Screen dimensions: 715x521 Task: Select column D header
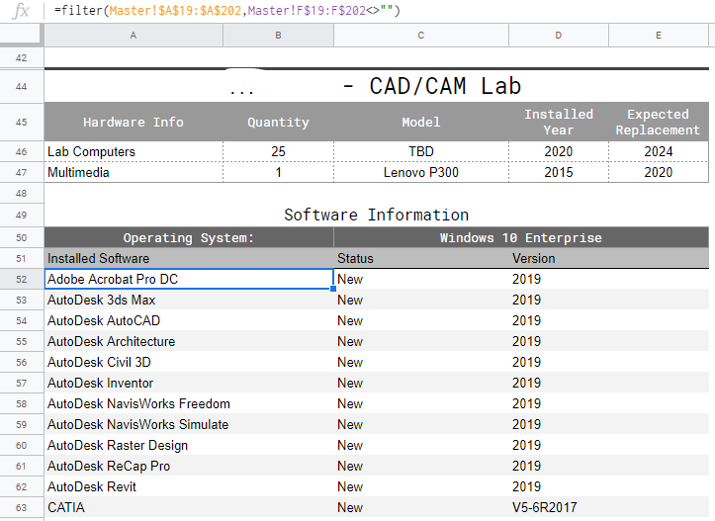(559, 36)
